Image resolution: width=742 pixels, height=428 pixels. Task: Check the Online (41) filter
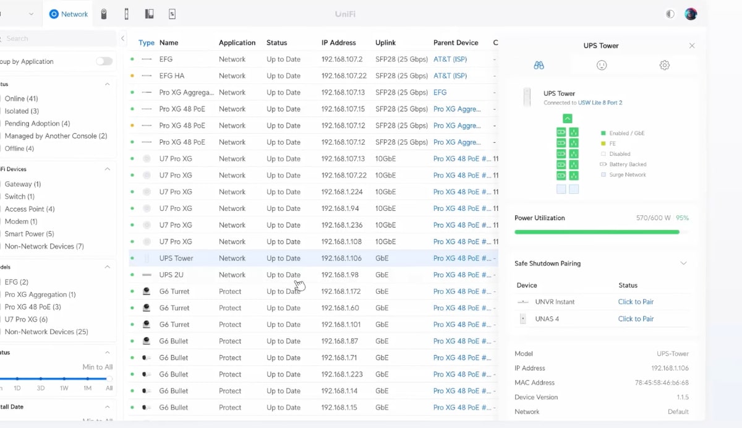[x=21, y=98]
